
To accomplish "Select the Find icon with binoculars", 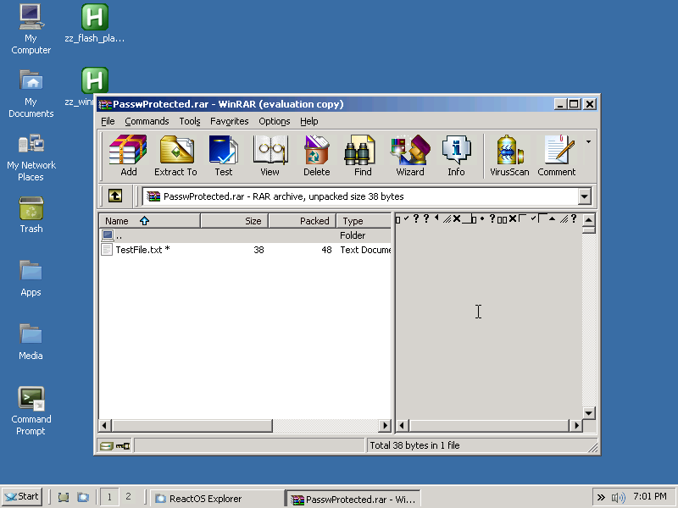I will (361, 156).
